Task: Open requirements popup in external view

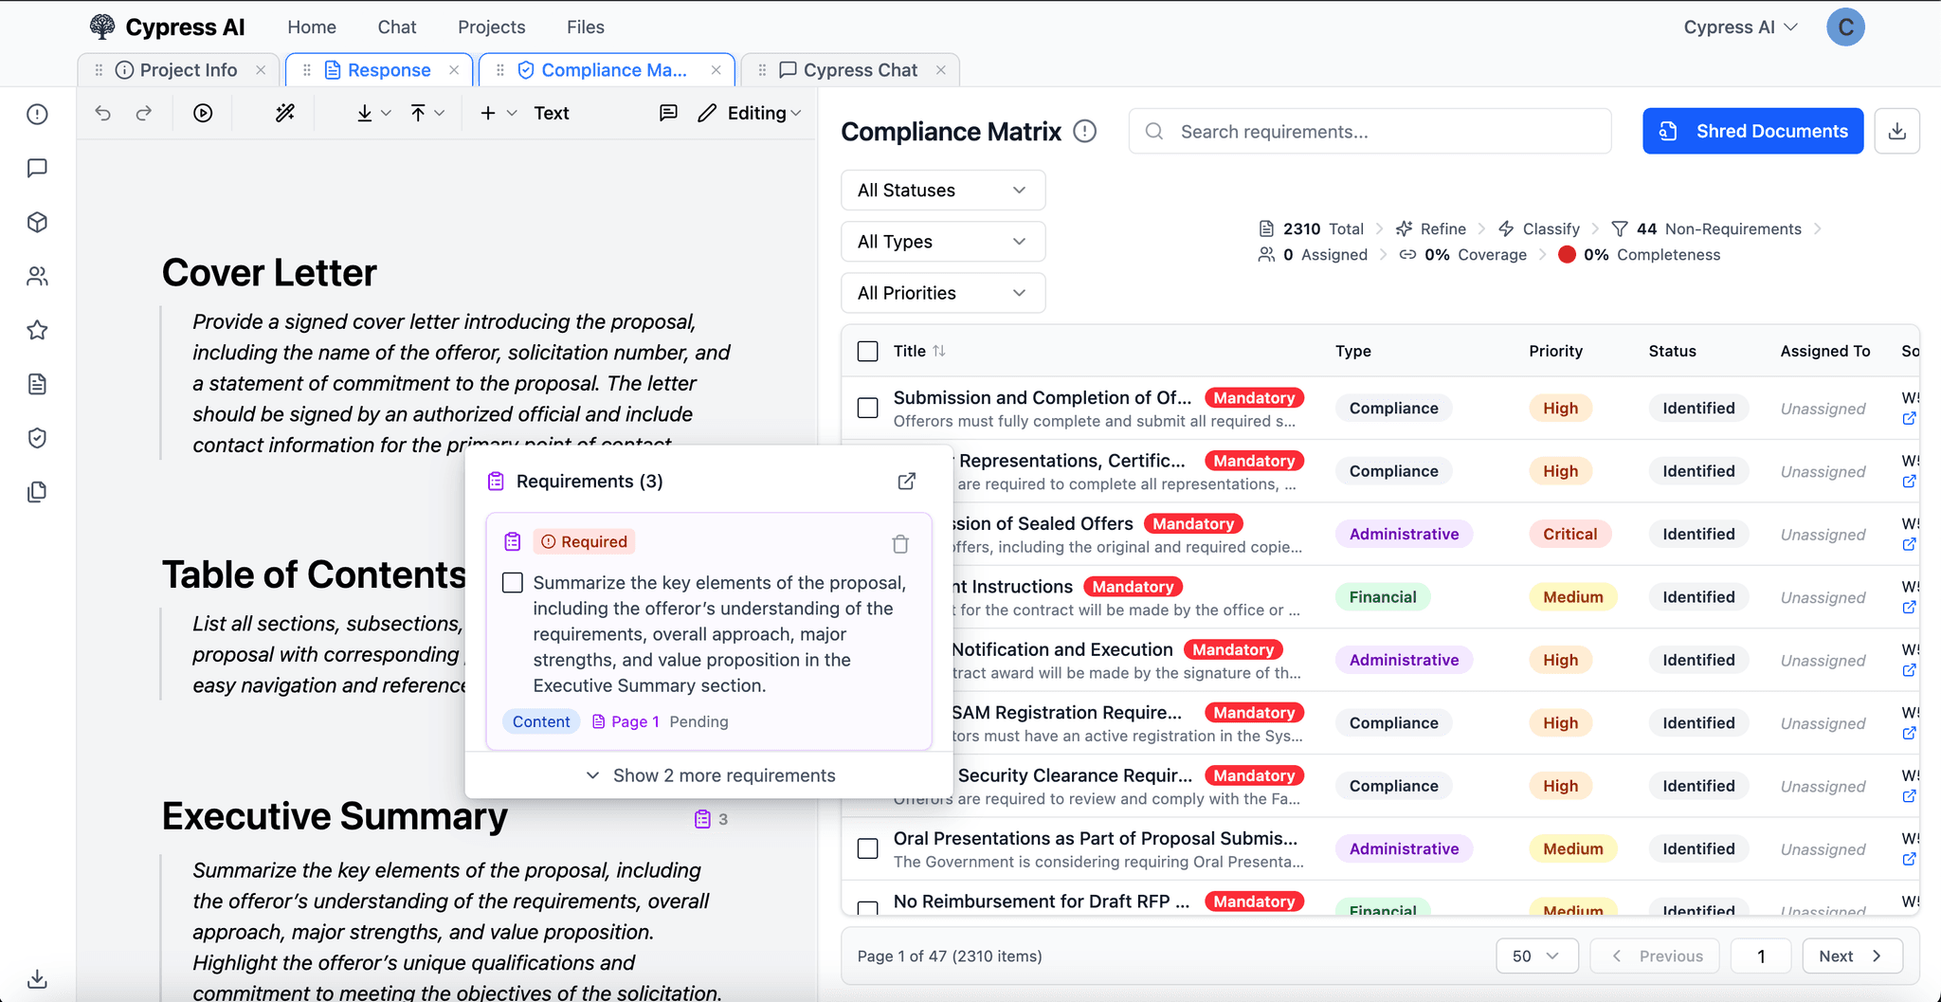Action: coord(907,482)
